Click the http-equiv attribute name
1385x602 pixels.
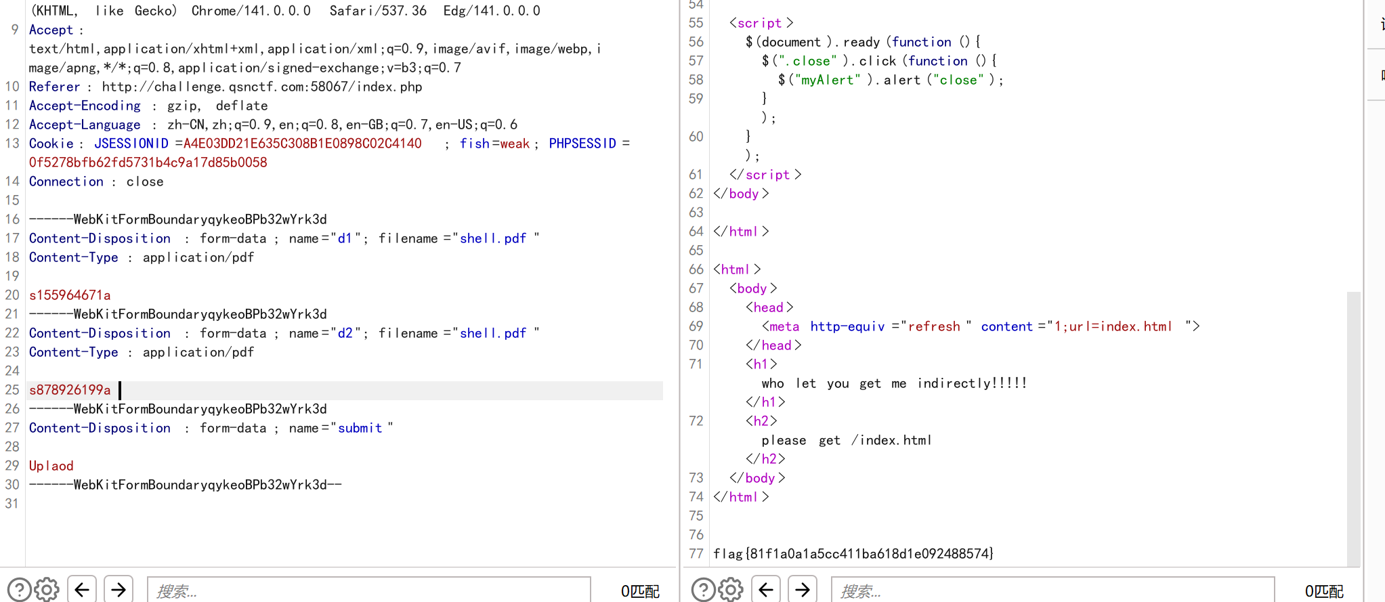coord(847,326)
